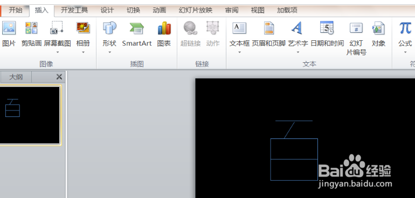Click the grayed Action (动作) icon
Image resolution: width=415 pixels, height=198 pixels.
(x=212, y=28)
